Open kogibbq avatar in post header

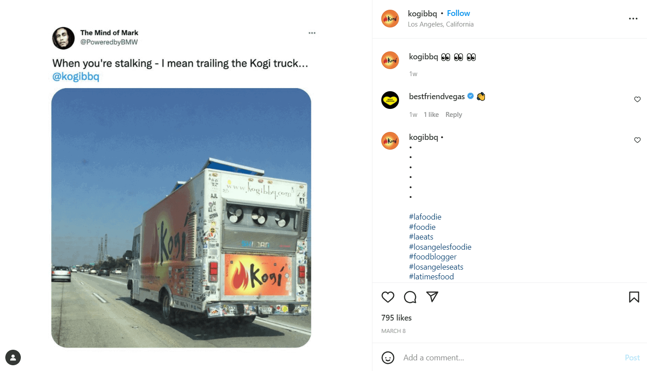pos(390,19)
